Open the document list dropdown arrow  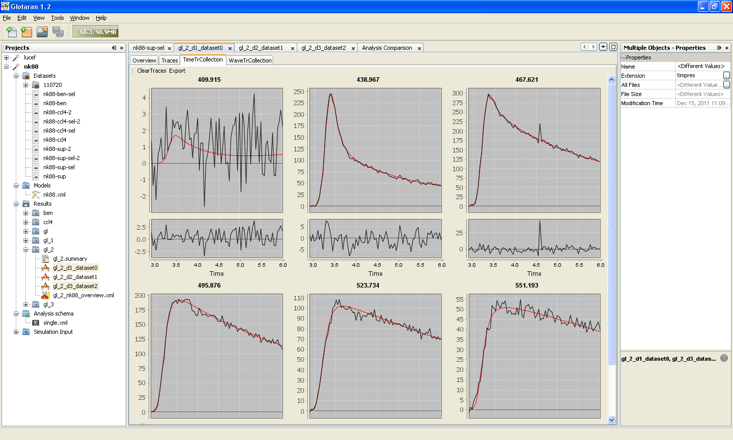[603, 47]
